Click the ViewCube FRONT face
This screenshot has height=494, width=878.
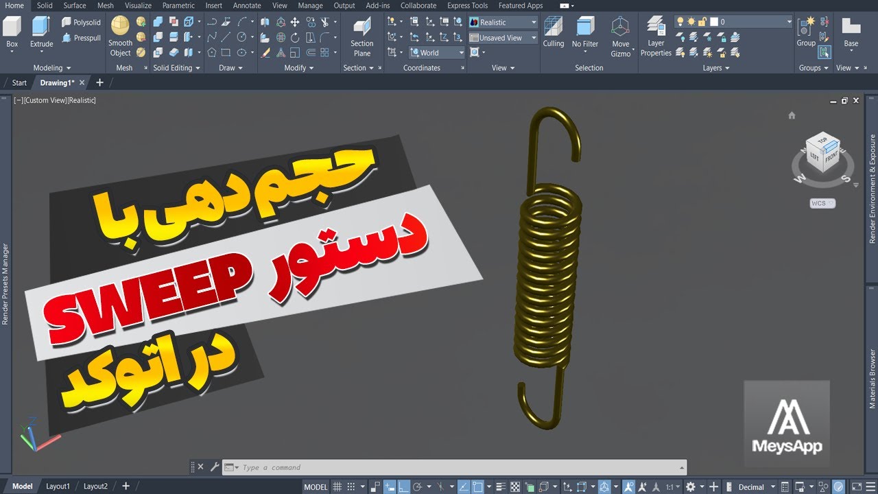tap(831, 156)
